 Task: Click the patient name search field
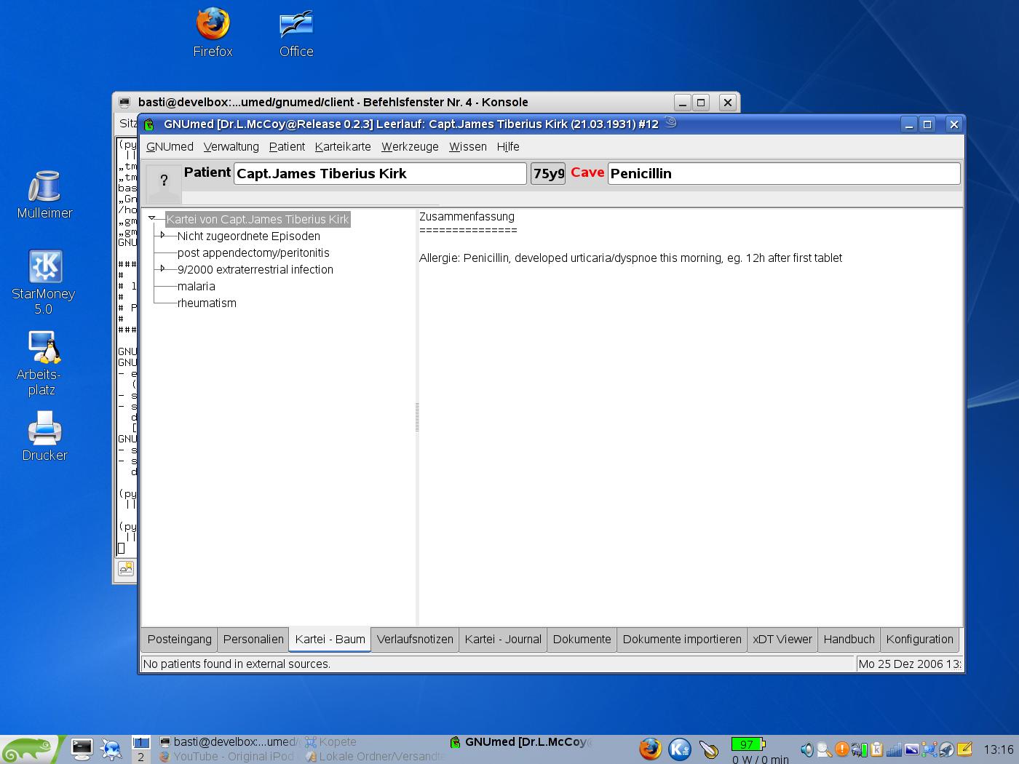(380, 173)
